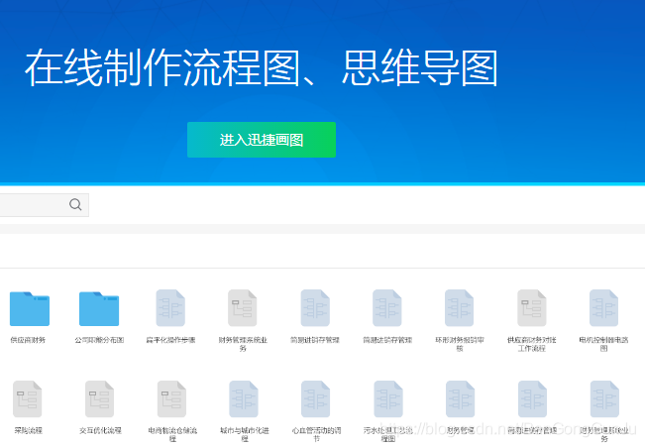645x447 pixels.
Task: Open the 城市与城市化进程 mind map file
Action: pos(244,399)
